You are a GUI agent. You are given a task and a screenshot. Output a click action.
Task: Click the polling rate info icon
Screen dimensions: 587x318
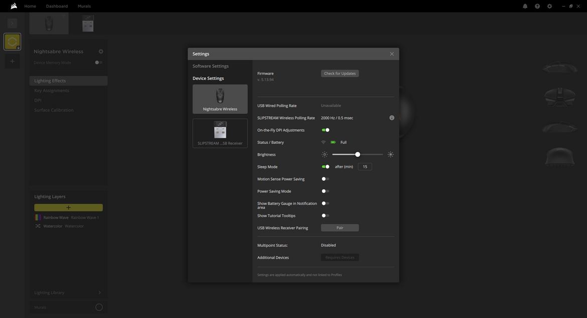click(392, 118)
